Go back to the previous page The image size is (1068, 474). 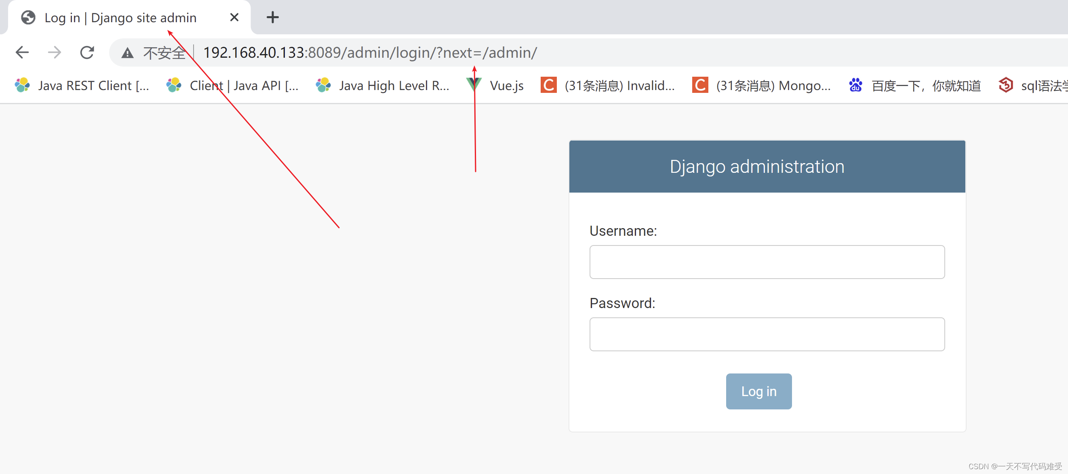tap(22, 52)
